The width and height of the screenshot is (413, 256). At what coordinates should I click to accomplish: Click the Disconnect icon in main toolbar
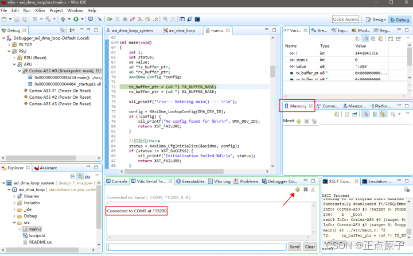click(x=133, y=20)
